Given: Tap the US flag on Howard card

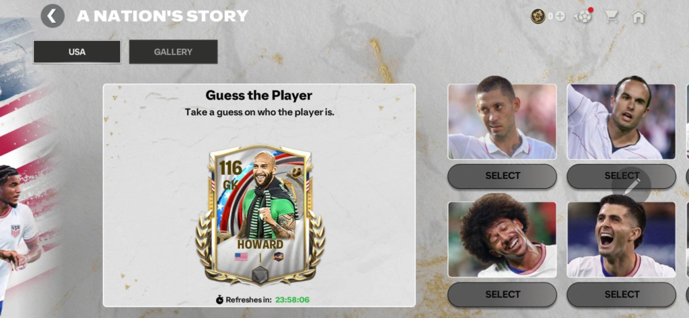Looking at the screenshot, I should point(241,257).
